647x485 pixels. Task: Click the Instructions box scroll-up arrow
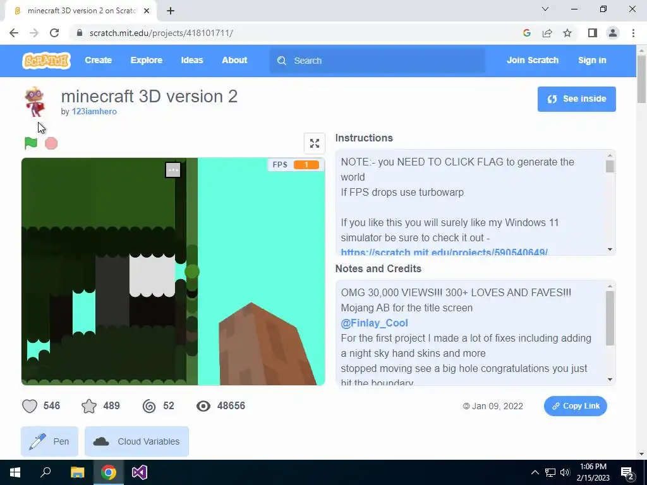(610, 155)
